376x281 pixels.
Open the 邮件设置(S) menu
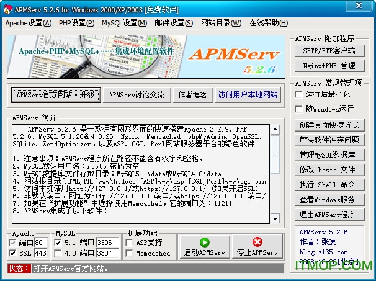(174, 23)
